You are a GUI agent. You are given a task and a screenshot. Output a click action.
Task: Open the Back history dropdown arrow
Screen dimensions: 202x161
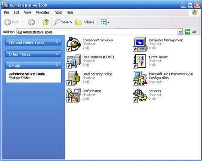pyautogui.click(x=23, y=22)
